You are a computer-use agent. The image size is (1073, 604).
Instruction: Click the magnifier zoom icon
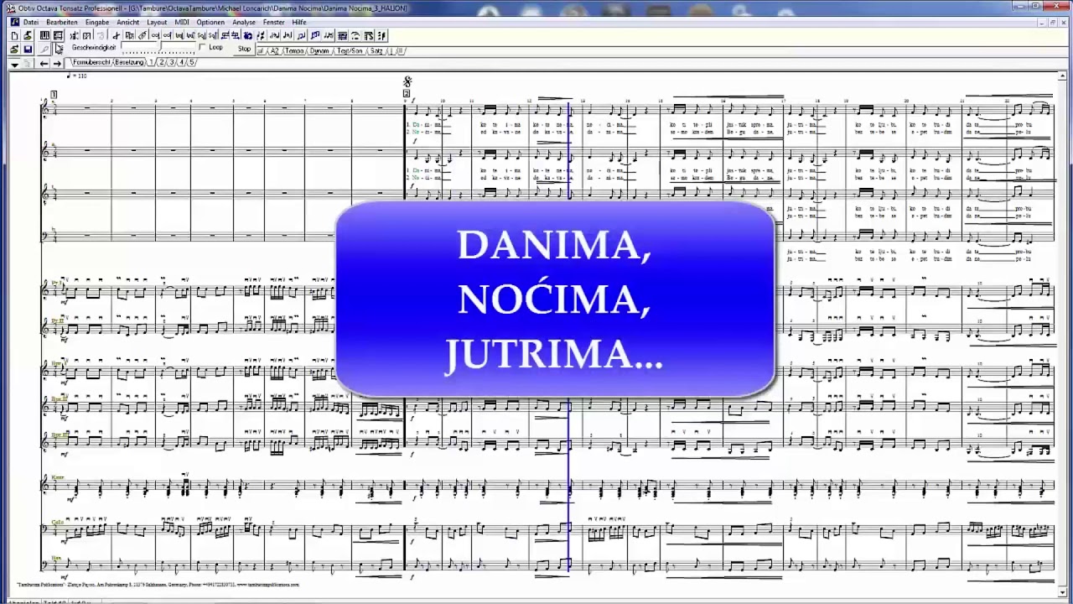[x=44, y=49]
